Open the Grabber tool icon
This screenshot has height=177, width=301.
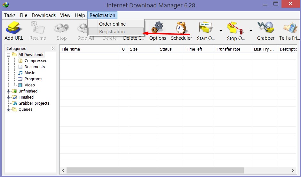click(x=265, y=28)
